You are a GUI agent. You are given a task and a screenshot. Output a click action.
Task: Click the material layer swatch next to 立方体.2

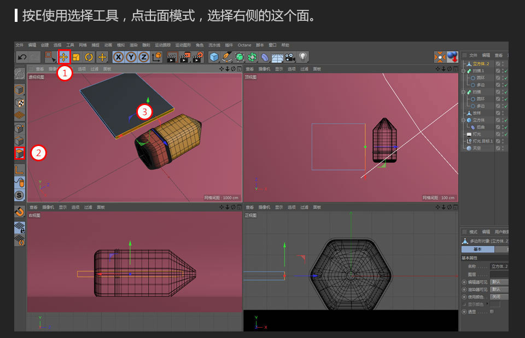498,62
